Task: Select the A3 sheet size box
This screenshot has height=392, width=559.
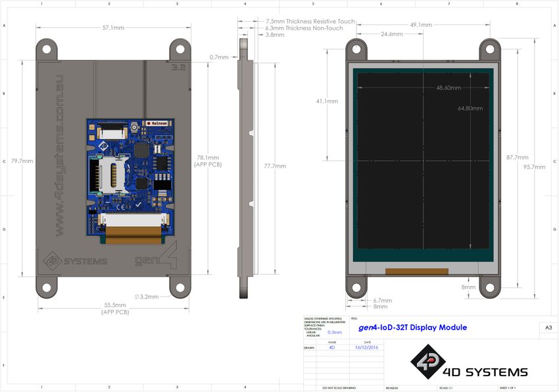Action: [548, 328]
